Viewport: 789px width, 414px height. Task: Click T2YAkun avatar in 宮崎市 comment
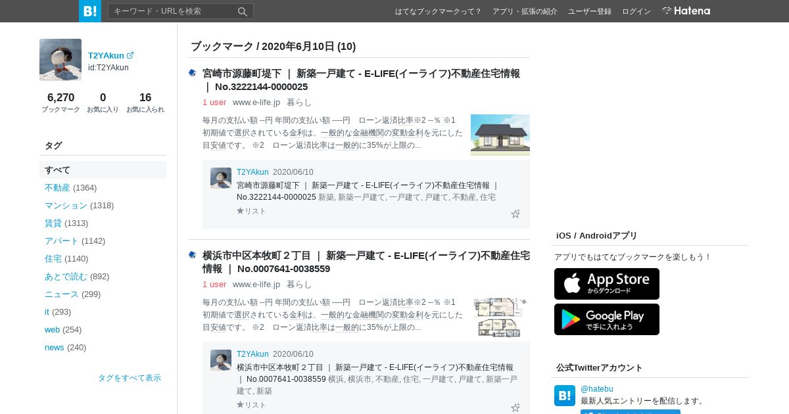[221, 178]
